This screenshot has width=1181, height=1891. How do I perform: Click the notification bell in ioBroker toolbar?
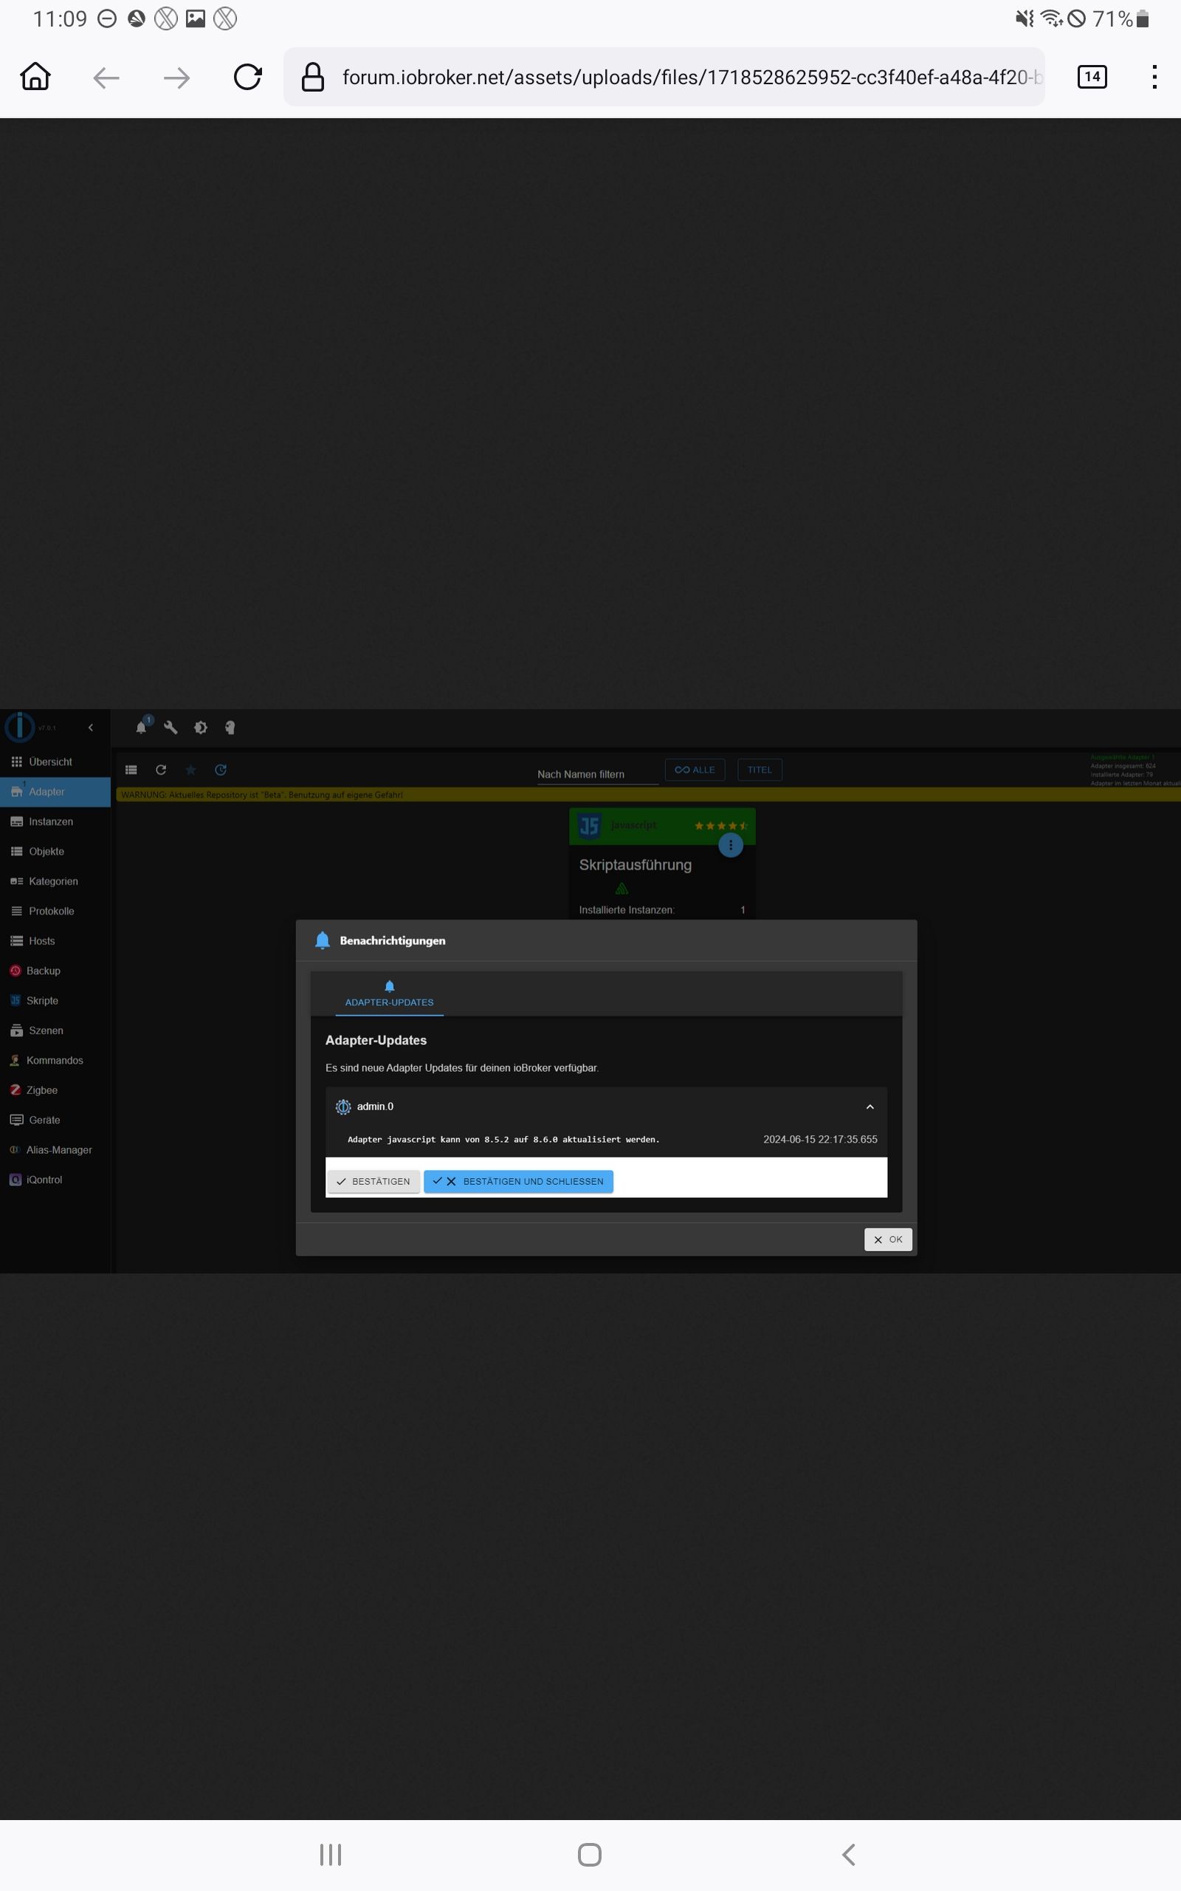click(142, 728)
